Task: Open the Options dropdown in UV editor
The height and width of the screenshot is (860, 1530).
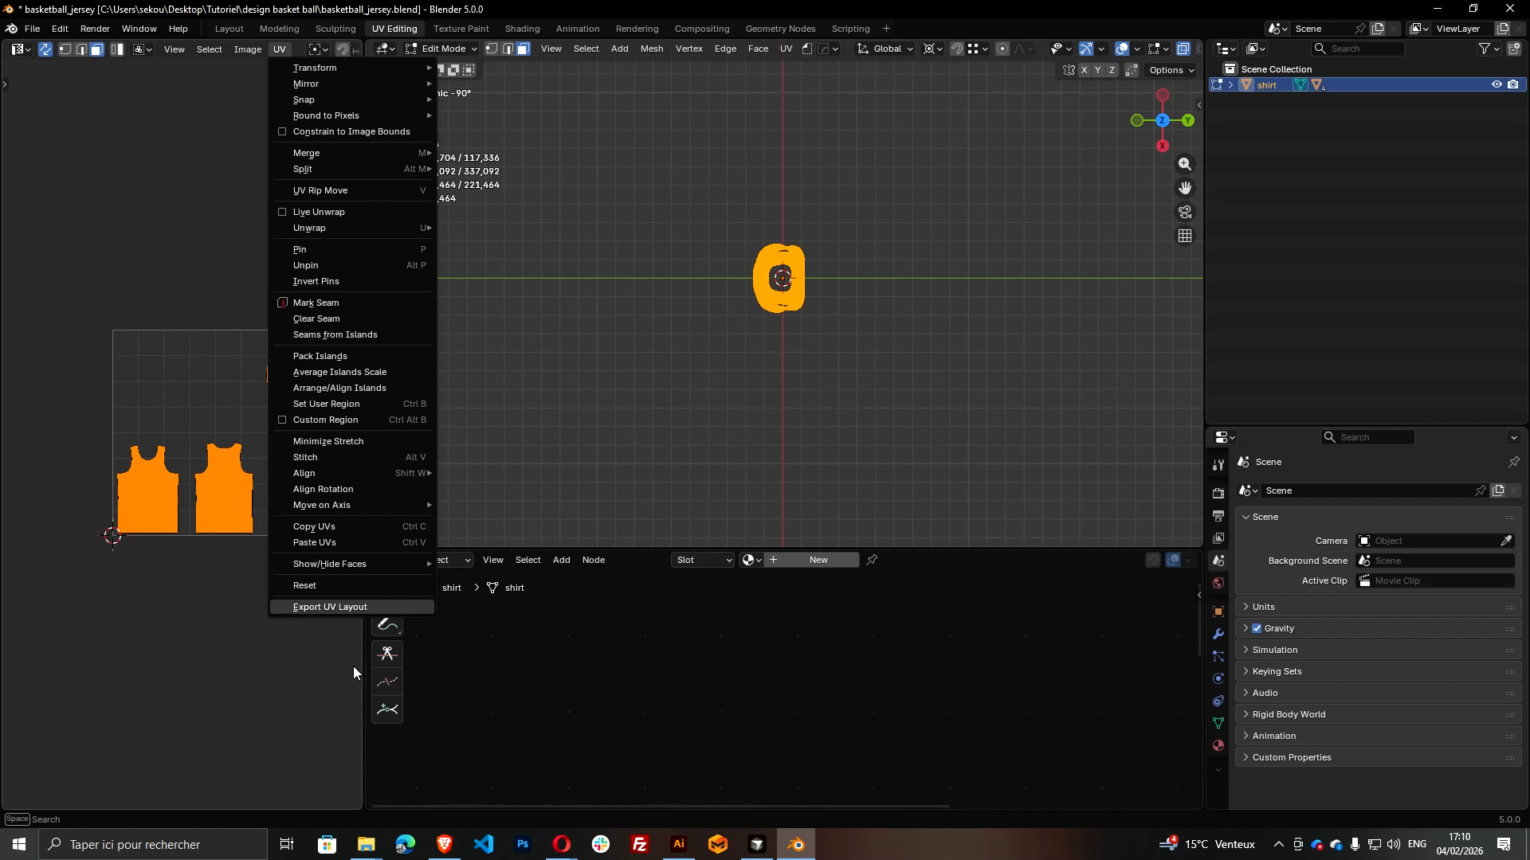Action: point(1171,70)
